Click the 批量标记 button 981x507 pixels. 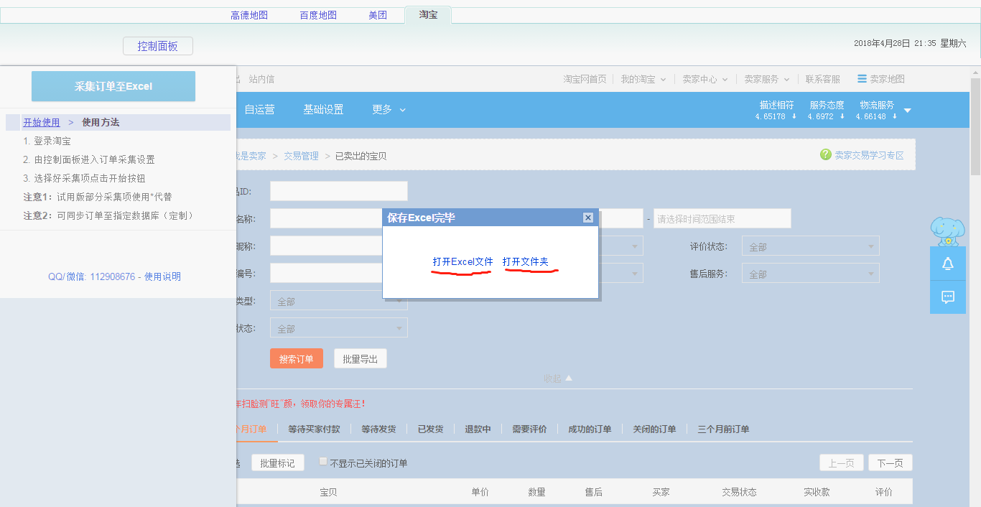[x=278, y=463]
